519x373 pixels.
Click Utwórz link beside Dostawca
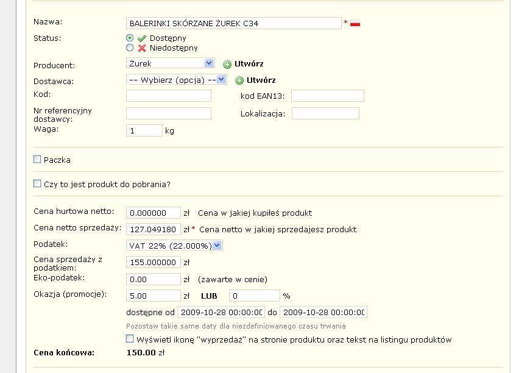[261, 80]
